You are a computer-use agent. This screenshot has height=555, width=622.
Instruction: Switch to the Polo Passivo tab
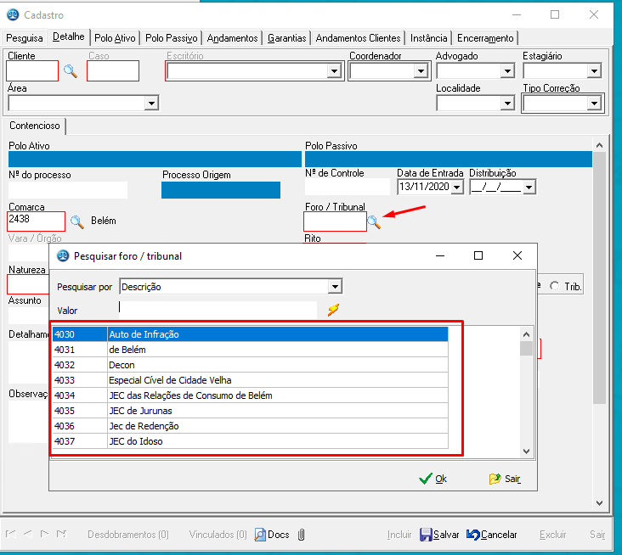tap(172, 38)
